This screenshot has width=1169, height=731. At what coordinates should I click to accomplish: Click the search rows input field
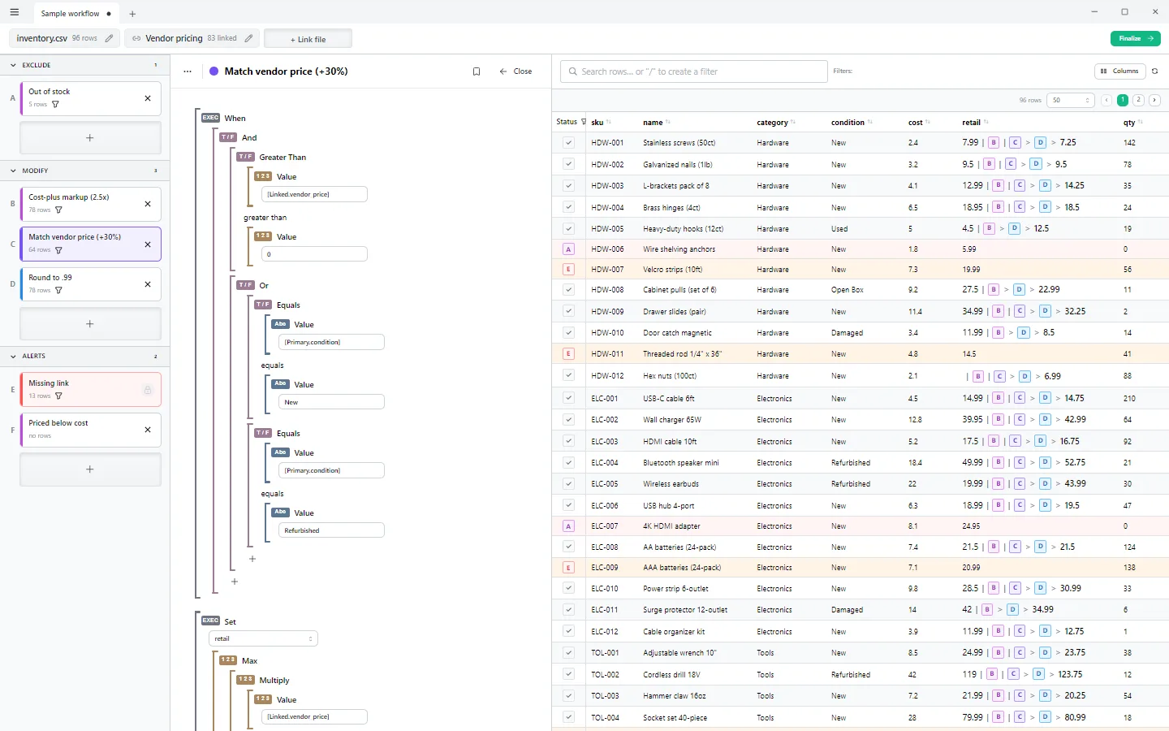(694, 71)
